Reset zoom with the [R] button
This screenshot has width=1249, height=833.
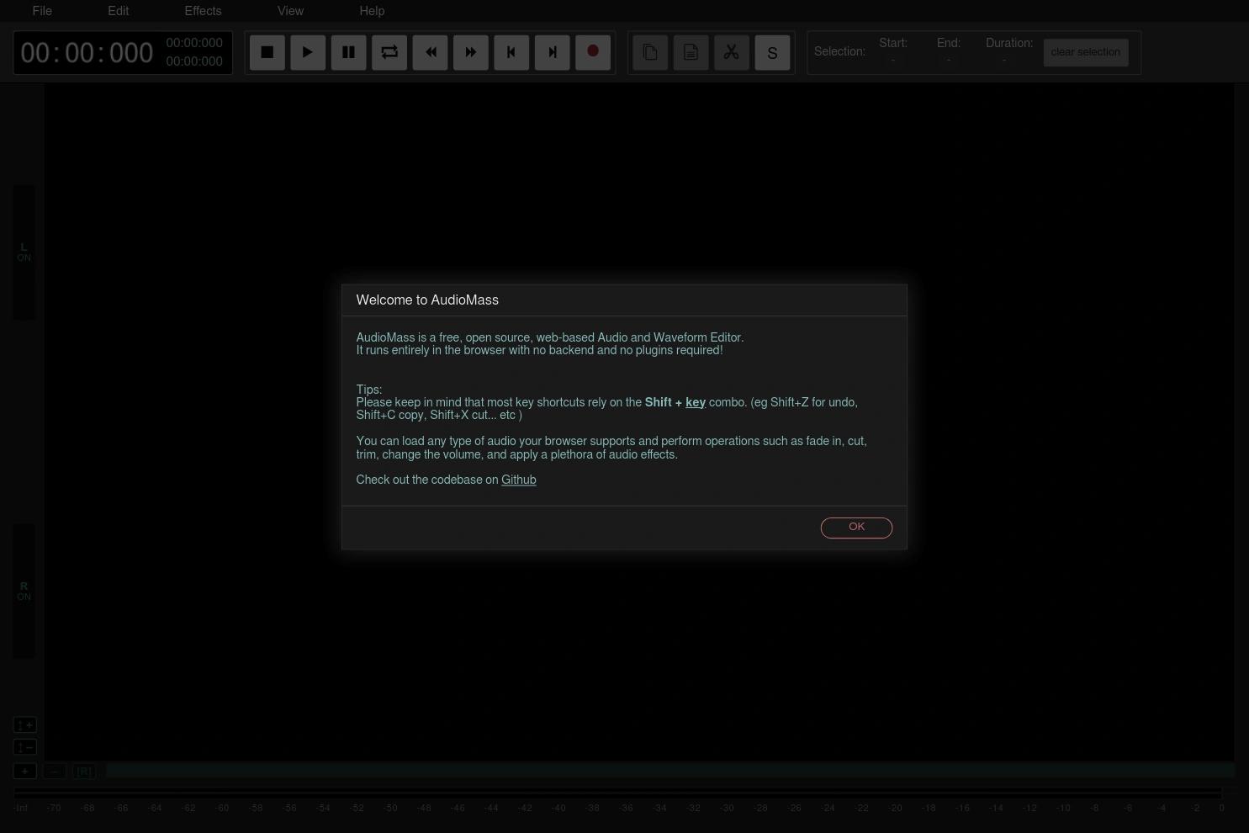click(x=84, y=771)
